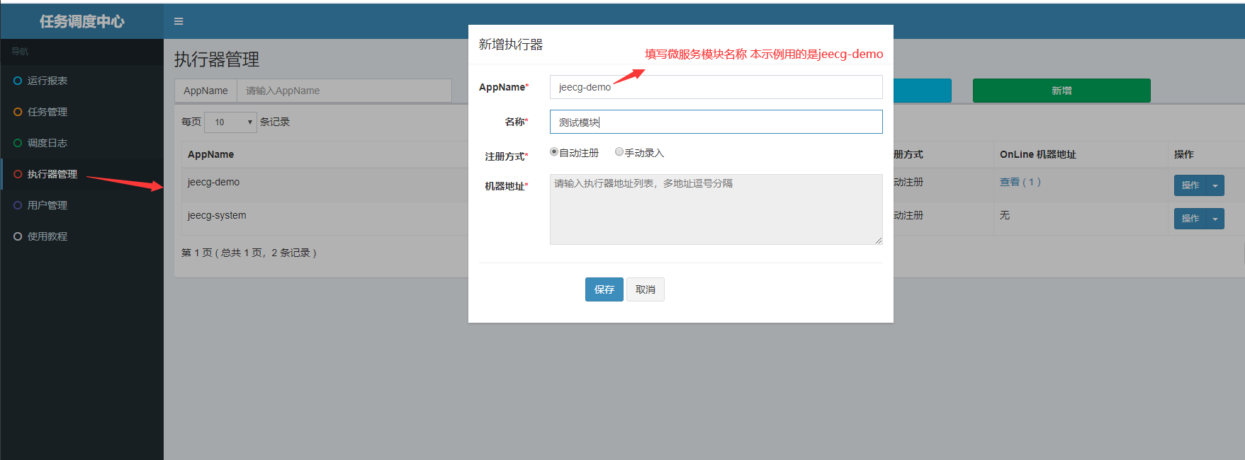Expand the 操作 dropdown arrow for jeecg-demo row

pos(1215,185)
